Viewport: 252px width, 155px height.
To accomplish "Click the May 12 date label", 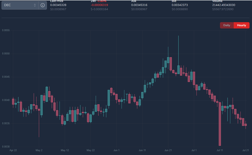I will (65, 150).
